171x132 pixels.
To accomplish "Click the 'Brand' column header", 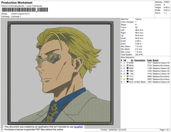I will (156, 60).
